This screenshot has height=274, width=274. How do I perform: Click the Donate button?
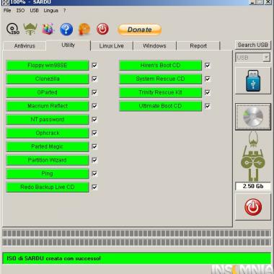tap(139, 30)
